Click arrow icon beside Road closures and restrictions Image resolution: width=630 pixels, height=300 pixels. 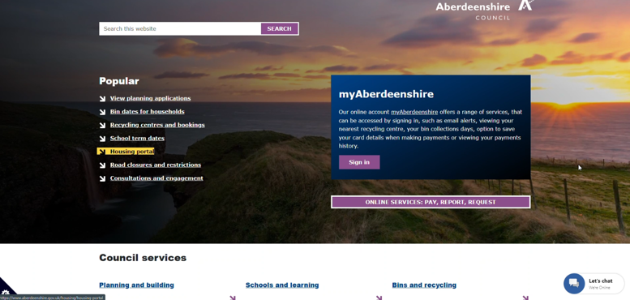click(102, 165)
